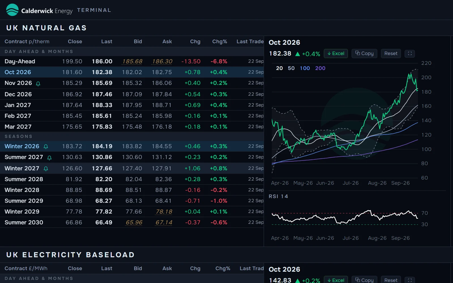Screen dimensions: 453x283
Task: Copy the electricity Oct 2026 chart
Action: point(364,280)
